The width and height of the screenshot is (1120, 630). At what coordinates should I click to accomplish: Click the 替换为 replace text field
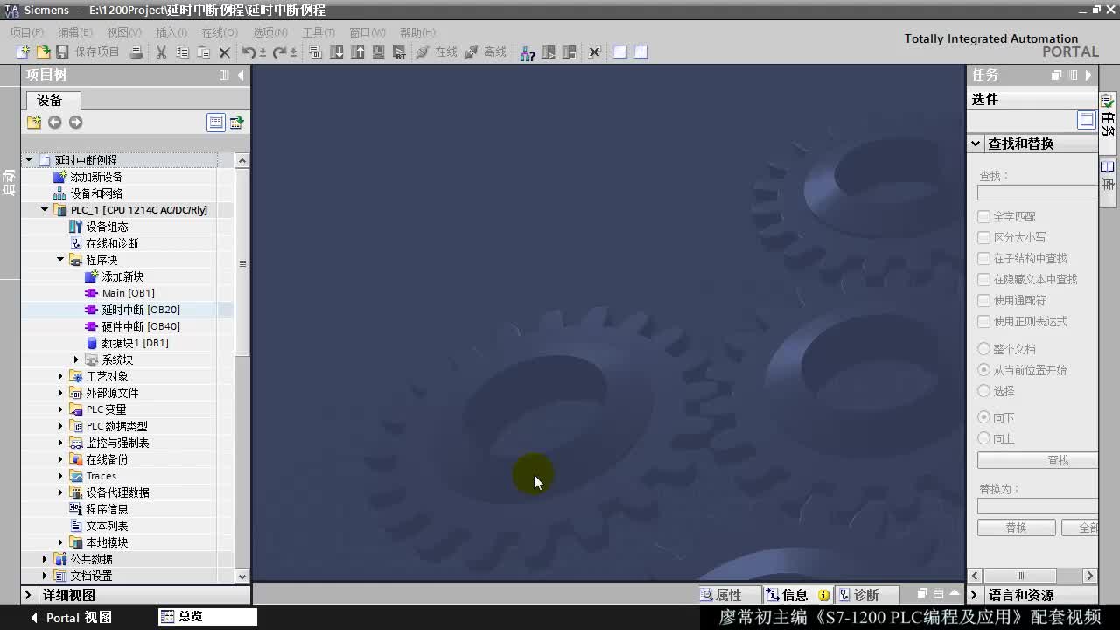click(x=1038, y=506)
